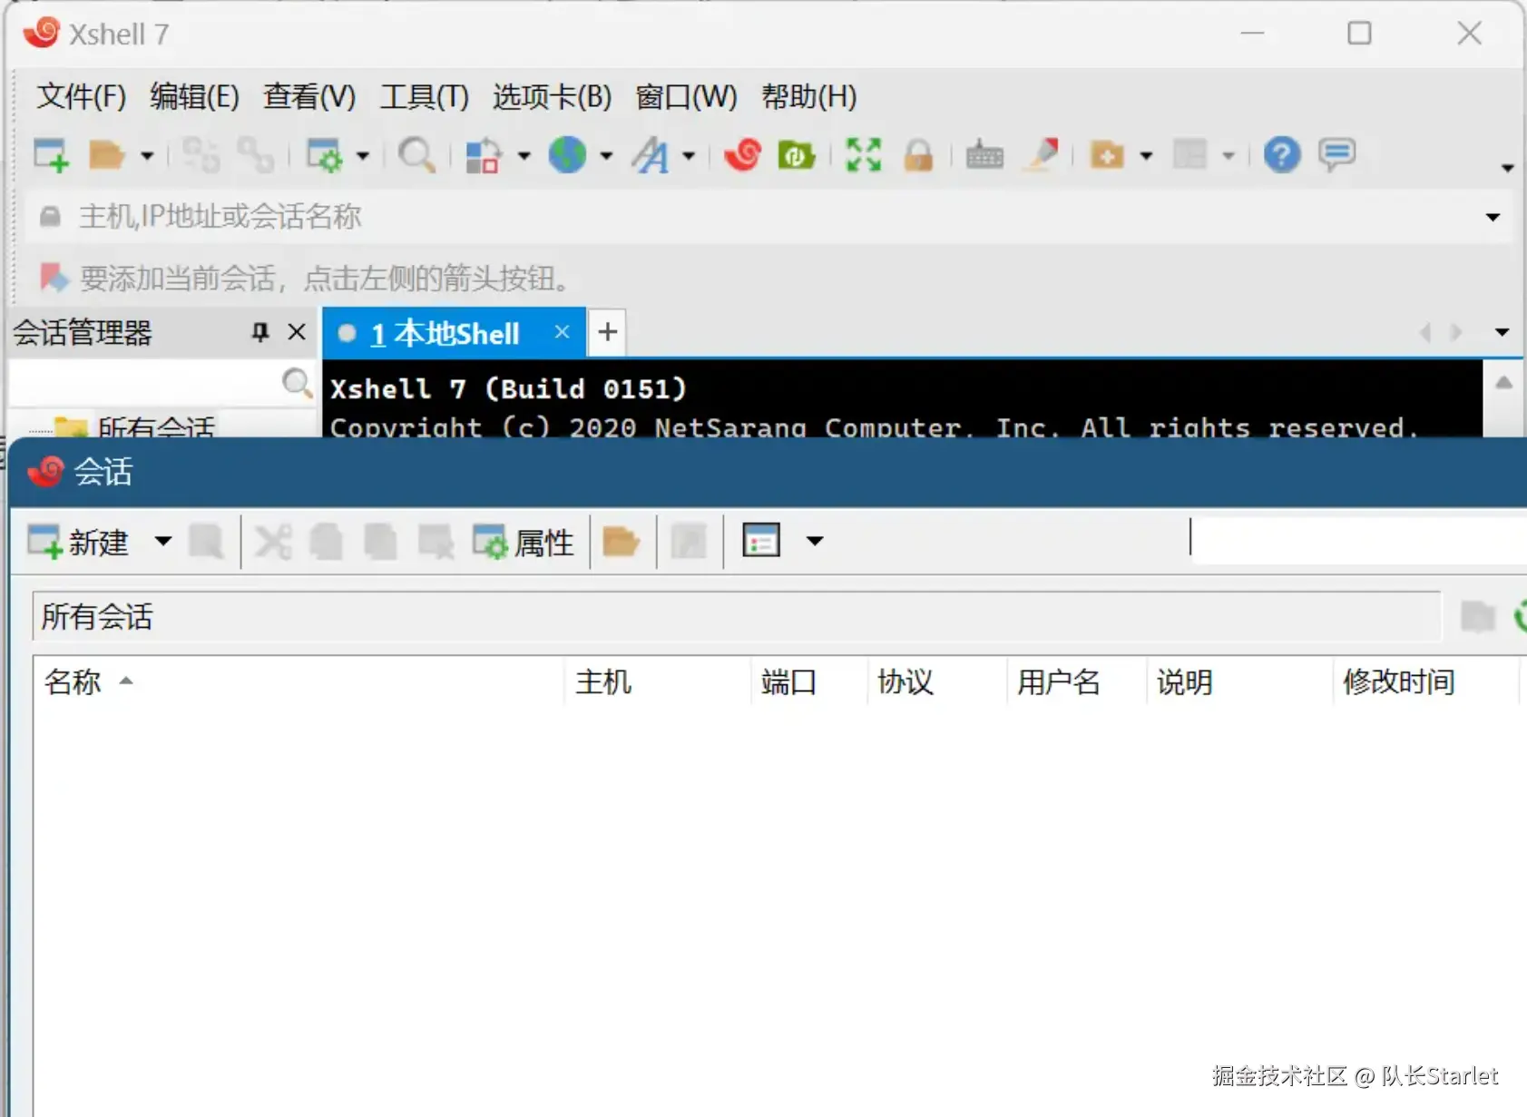The image size is (1527, 1117).
Task: Click the add-current-session flag arrow icon
Action: coord(54,278)
